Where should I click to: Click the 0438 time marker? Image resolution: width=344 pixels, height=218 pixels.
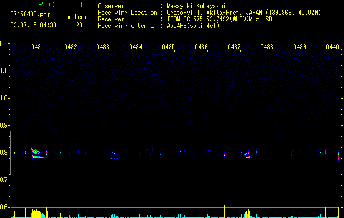267,46
